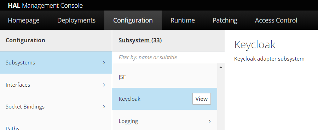Switch to Access Control tab

click(276, 20)
